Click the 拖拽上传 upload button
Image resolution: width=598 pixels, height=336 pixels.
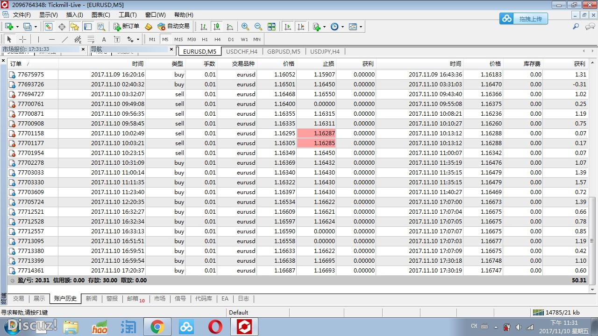point(523,19)
